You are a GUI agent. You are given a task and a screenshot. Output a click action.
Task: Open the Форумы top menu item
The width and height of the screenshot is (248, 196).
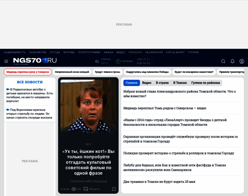pyautogui.click(x=69, y=52)
